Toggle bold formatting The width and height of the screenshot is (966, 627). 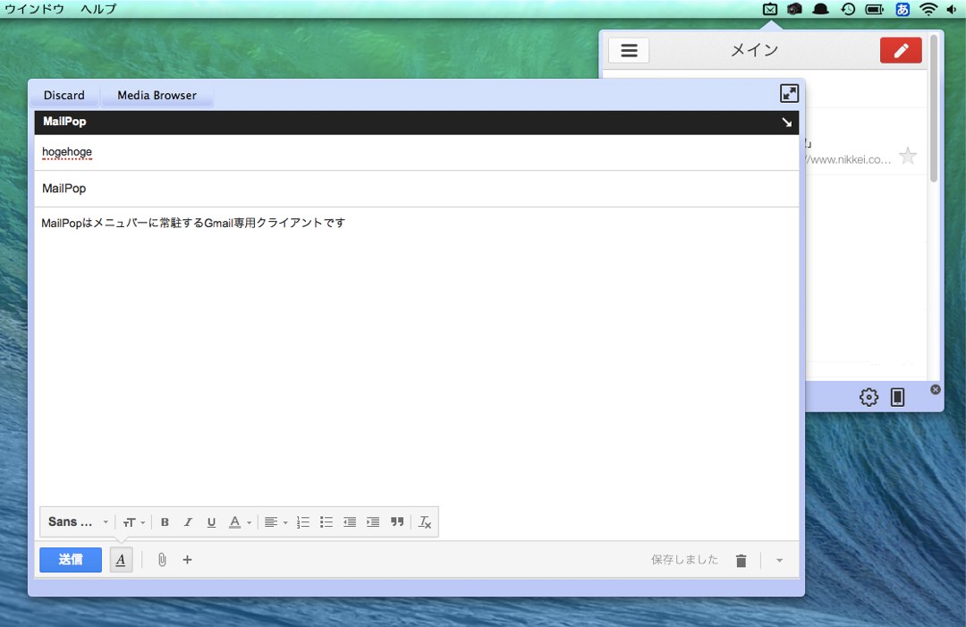165,522
